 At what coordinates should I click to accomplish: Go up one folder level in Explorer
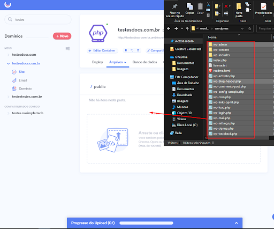point(187,28)
